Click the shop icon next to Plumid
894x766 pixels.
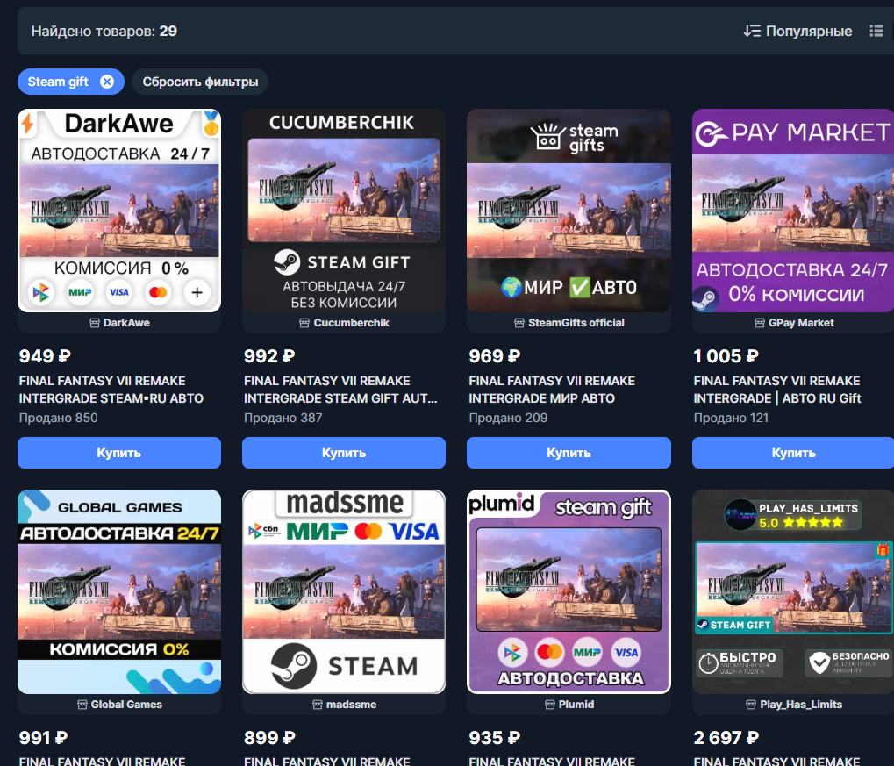(x=549, y=705)
